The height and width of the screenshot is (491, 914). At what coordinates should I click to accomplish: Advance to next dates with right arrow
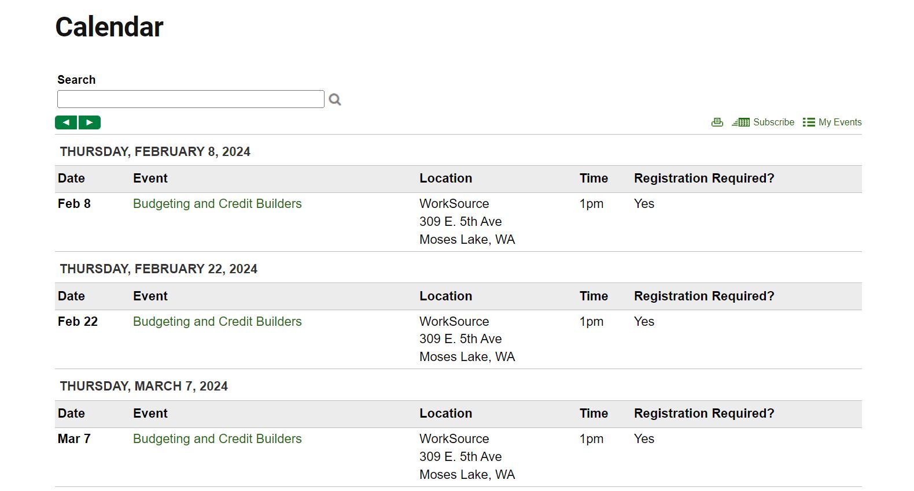(x=90, y=122)
